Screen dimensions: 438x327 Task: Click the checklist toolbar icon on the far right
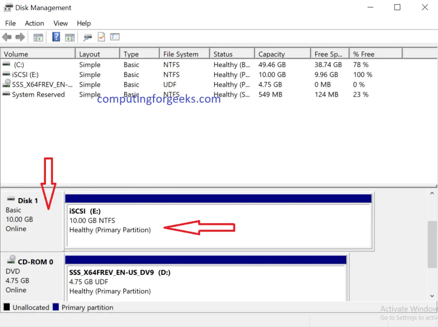pos(114,37)
